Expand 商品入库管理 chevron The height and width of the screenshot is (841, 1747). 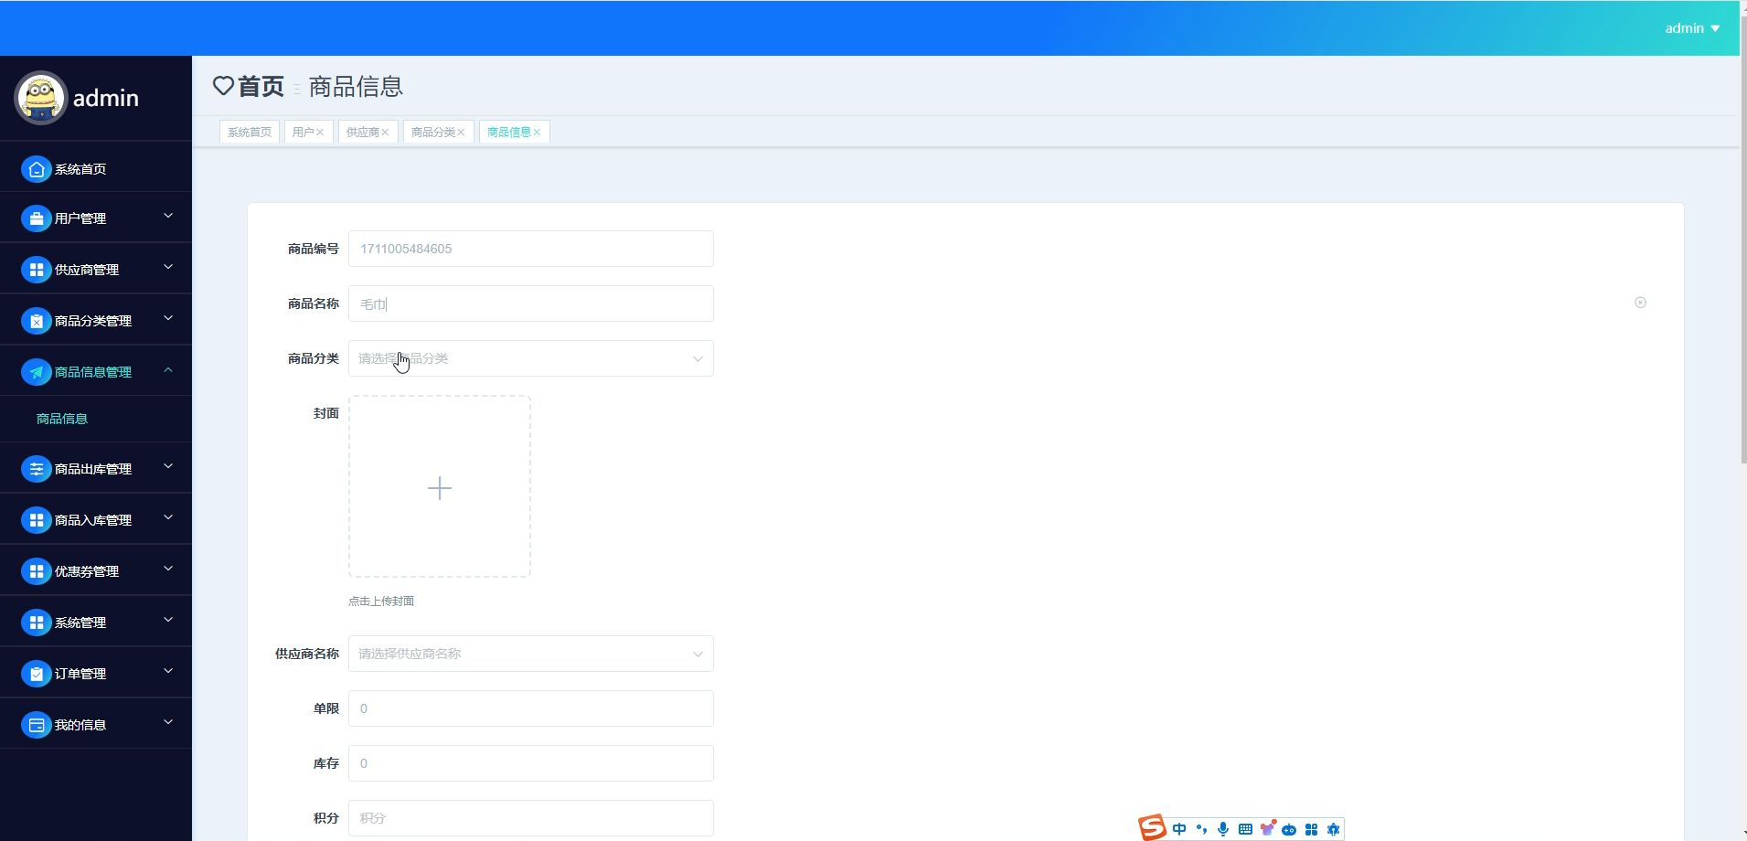coord(168,517)
